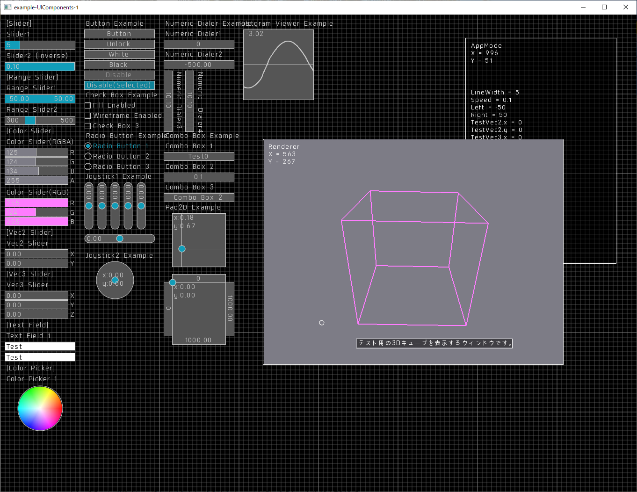Open Combo Box 2 showing 0.1
The image size is (637, 492).
click(x=199, y=177)
